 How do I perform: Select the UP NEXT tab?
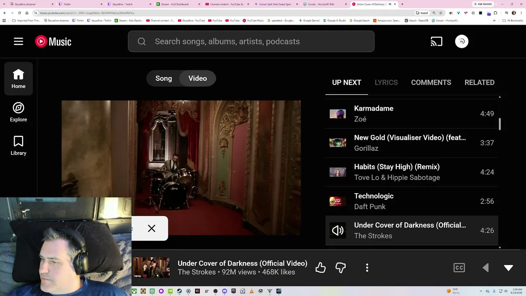click(346, 83)
